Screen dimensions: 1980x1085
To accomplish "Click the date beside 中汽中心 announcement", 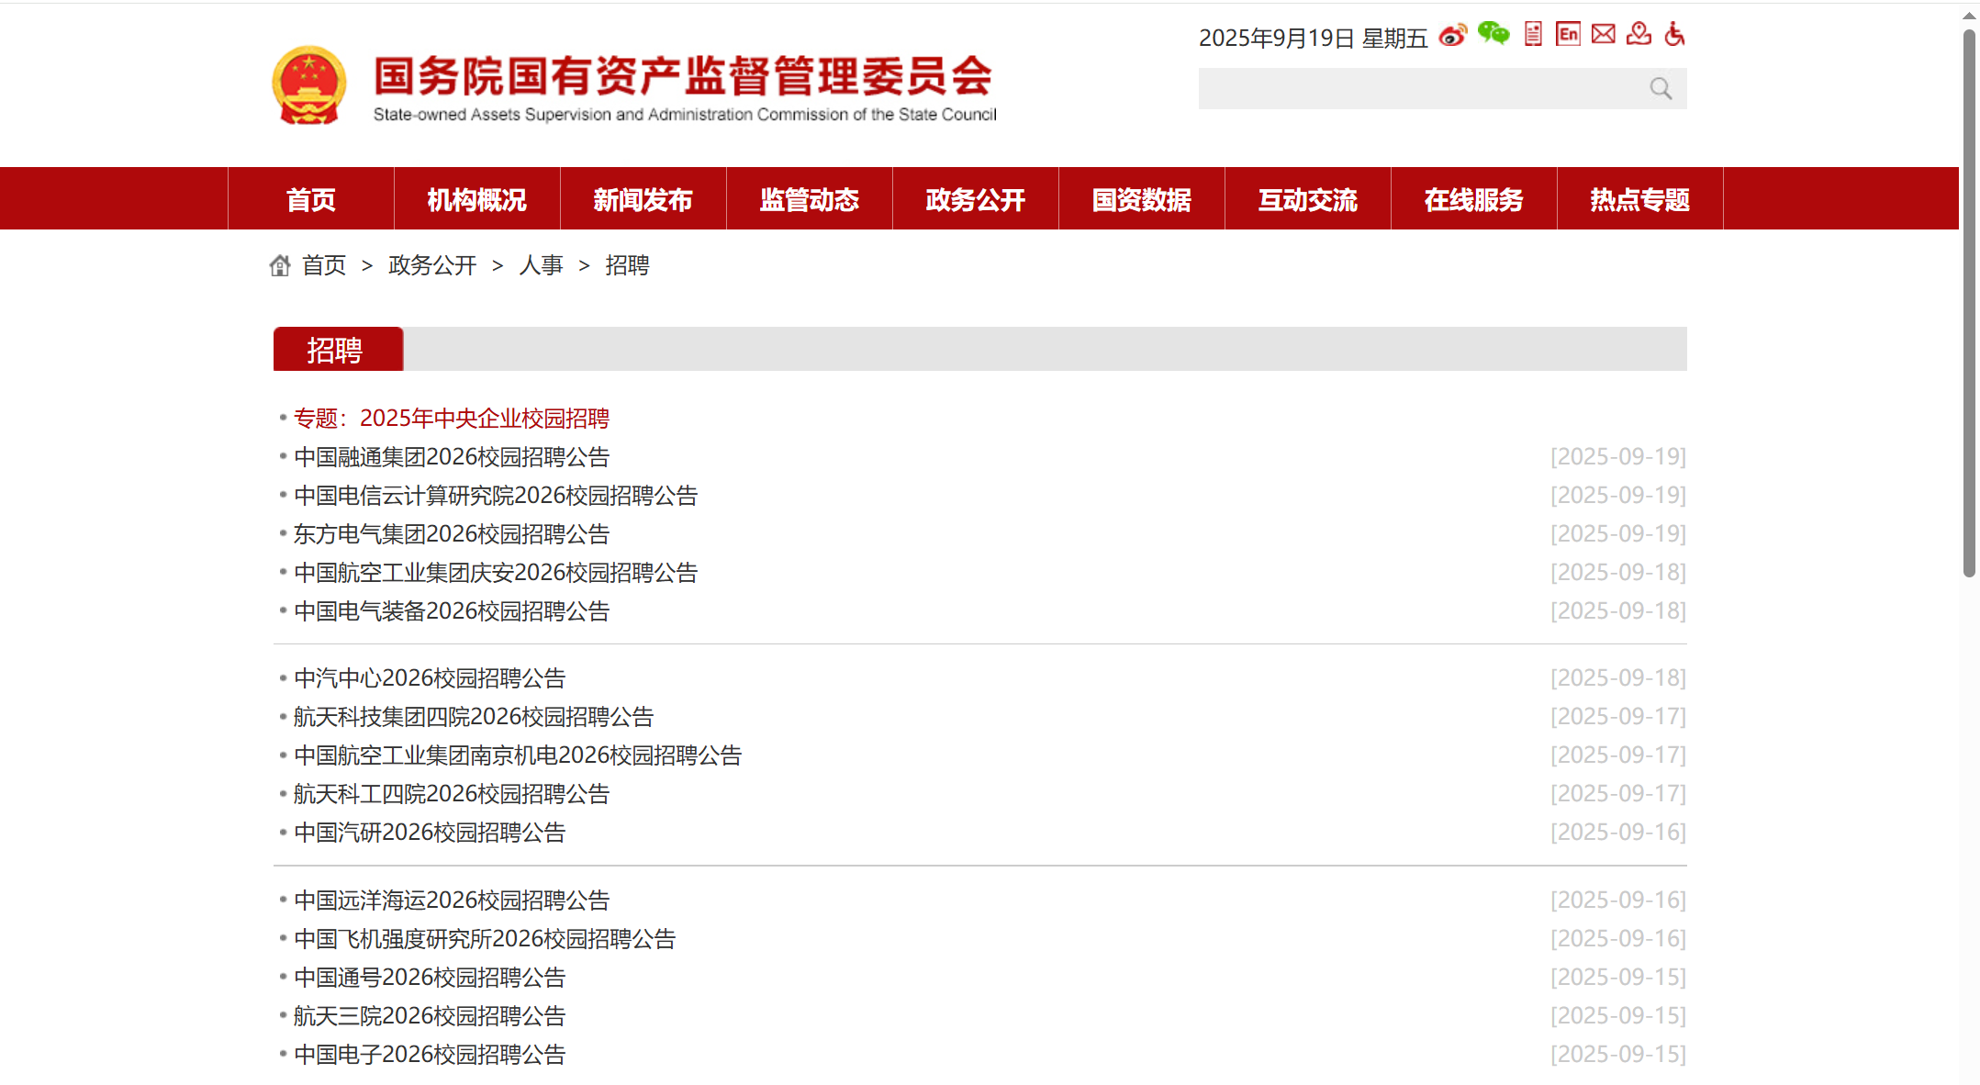I will tap(1618, 678).
